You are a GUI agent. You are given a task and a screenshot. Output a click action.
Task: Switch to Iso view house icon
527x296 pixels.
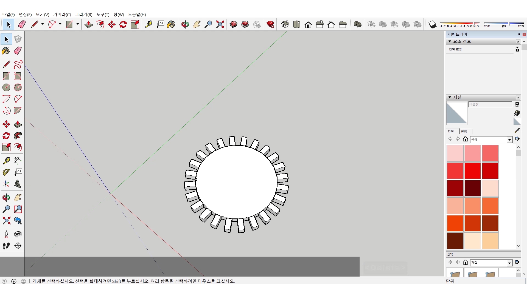pos(285,24)
